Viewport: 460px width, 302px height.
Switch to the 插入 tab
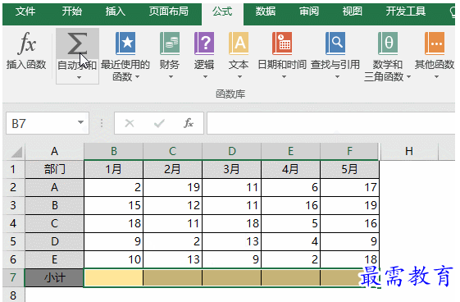point(116,11)
